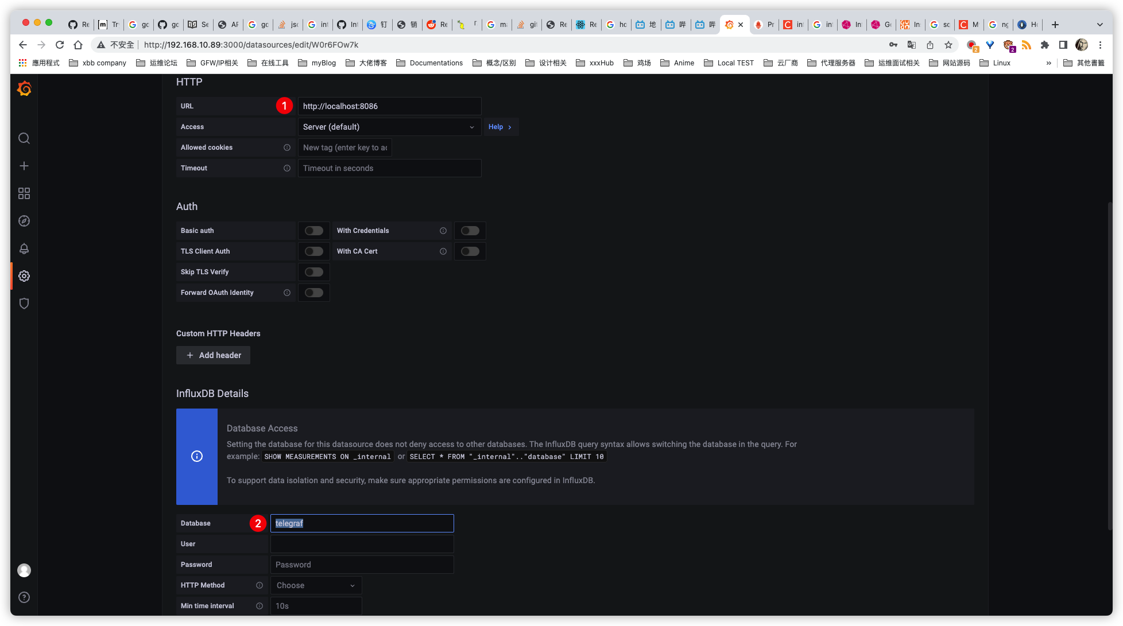This screenshot has width=1123, height=626.
Task: Toggle Basic auth switch
Action: [314, 231]
